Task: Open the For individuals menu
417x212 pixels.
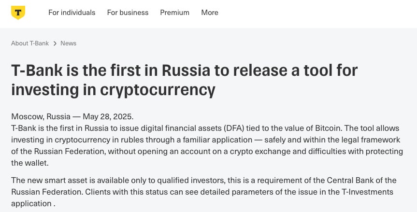Action: coord(72,13)
